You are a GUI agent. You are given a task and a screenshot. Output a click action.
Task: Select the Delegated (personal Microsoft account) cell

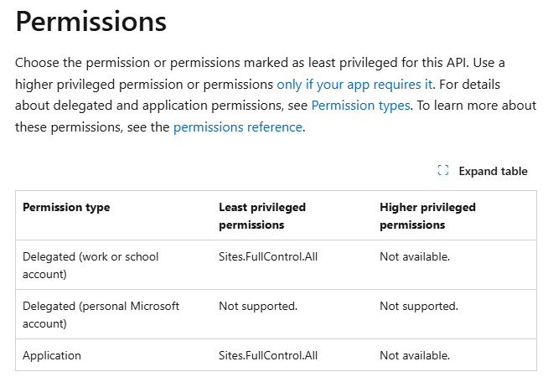(x=101, y=314)
